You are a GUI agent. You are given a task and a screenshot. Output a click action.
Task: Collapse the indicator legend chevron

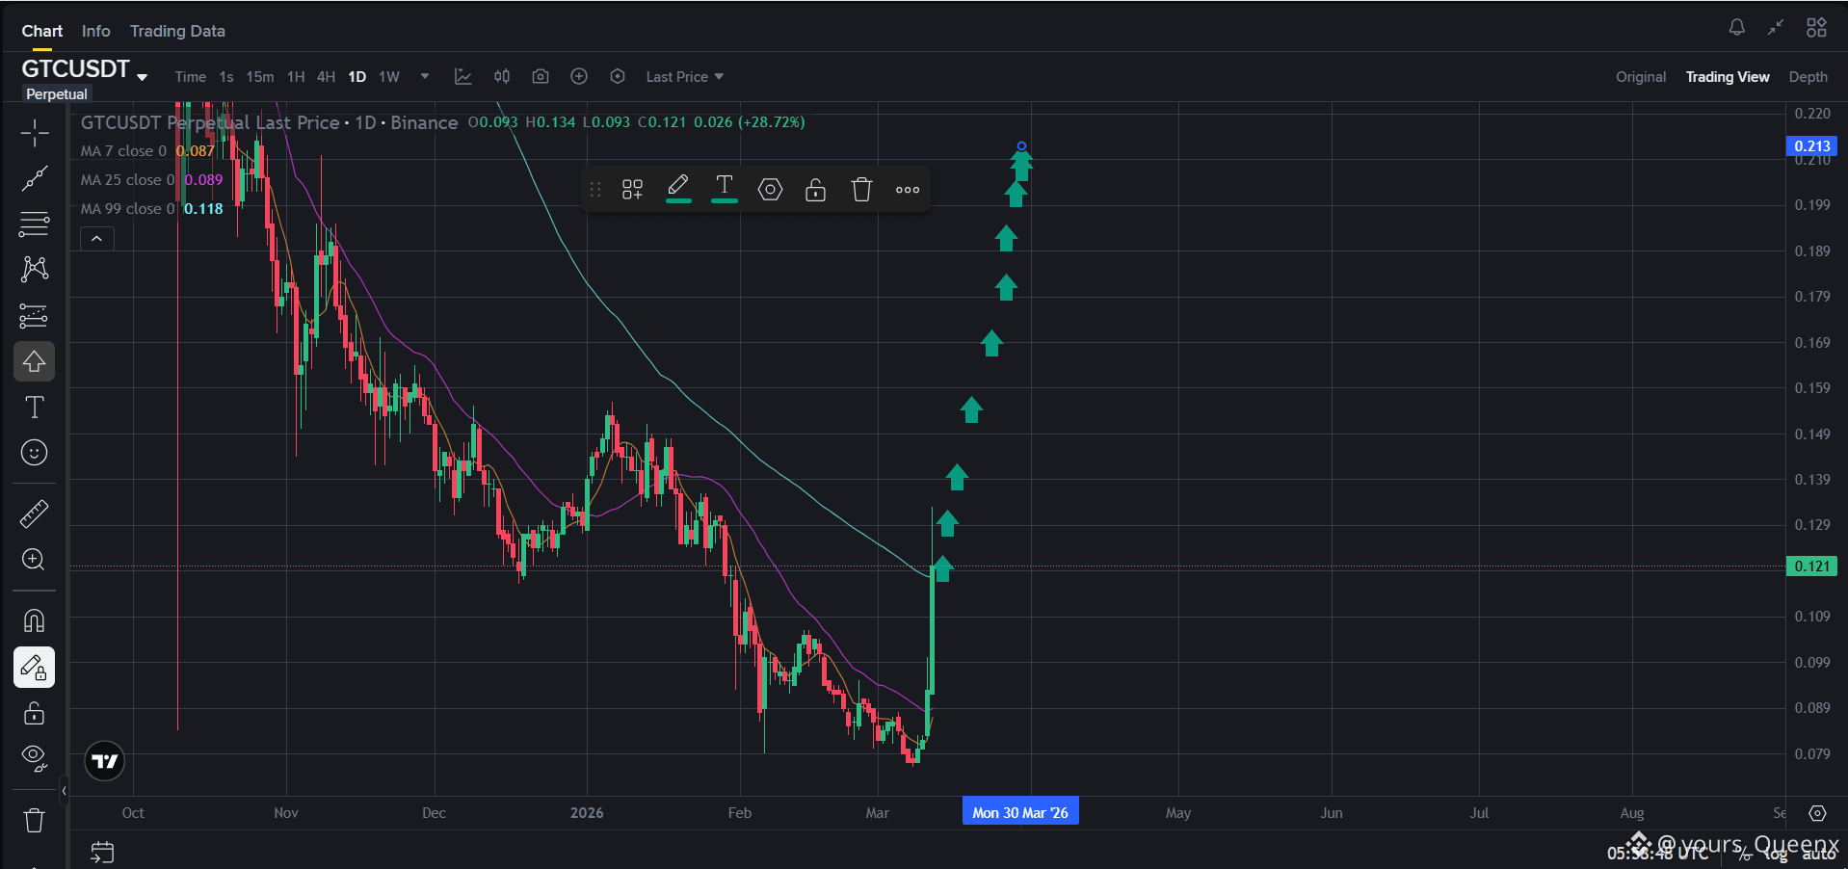pos(97,238)
